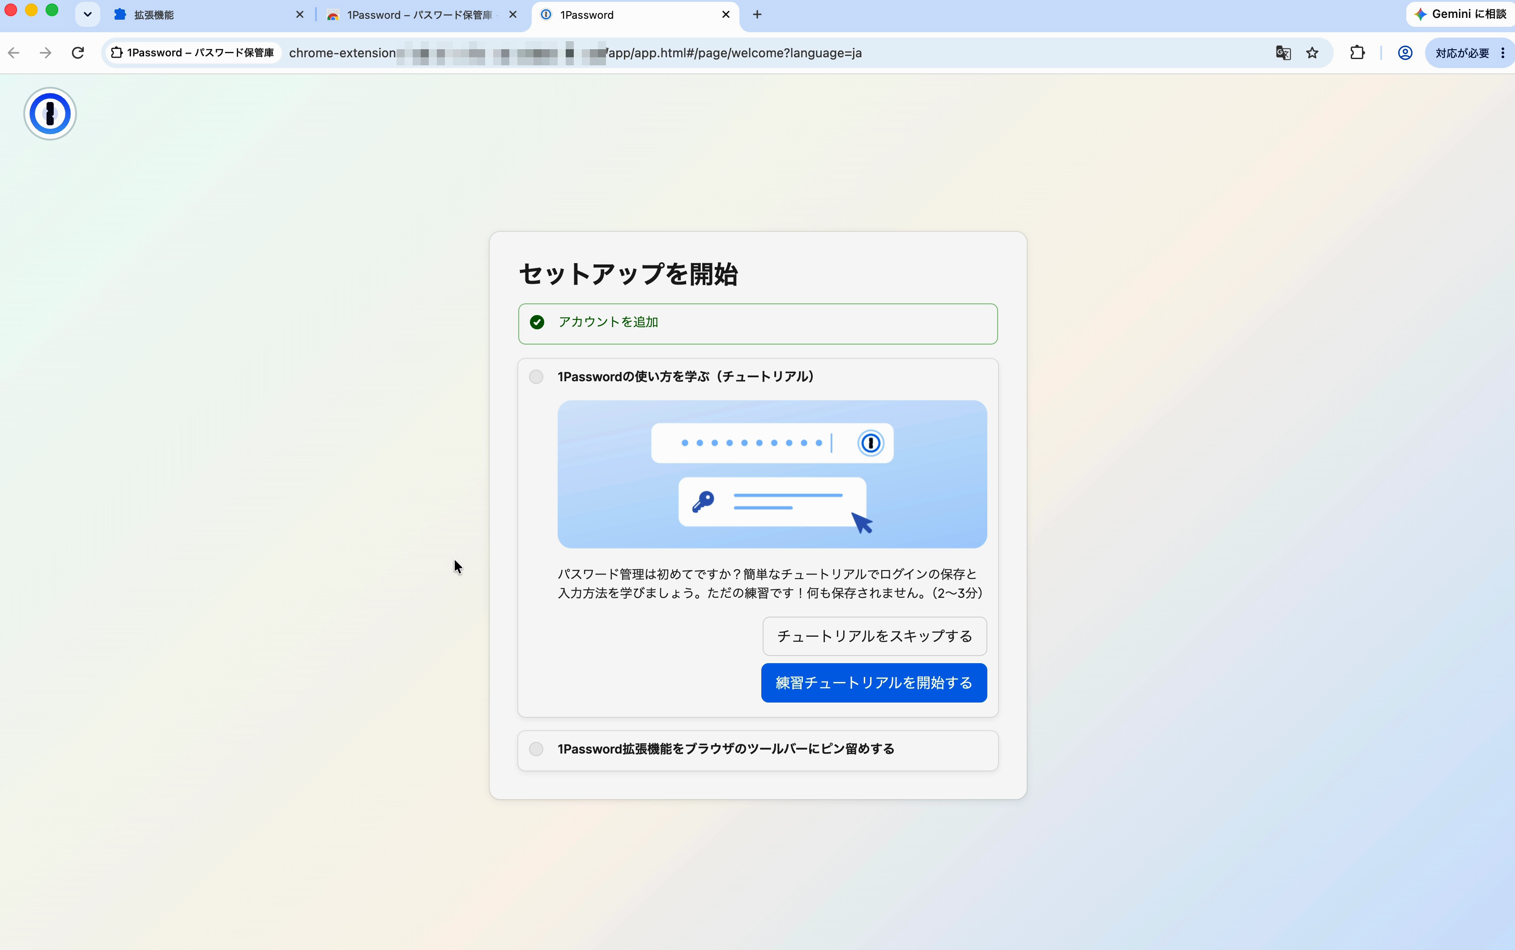1515x950 pixels.
Task: Bookmark this page with the star icon
Action: coord(1312,53)
